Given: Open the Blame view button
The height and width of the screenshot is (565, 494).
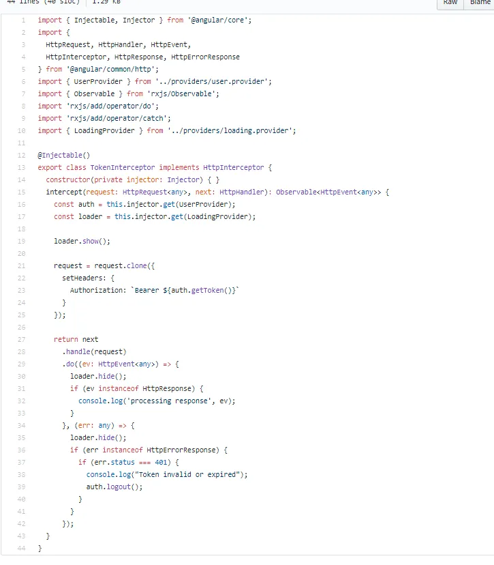Looking at the screenshot, I should 480,3.
